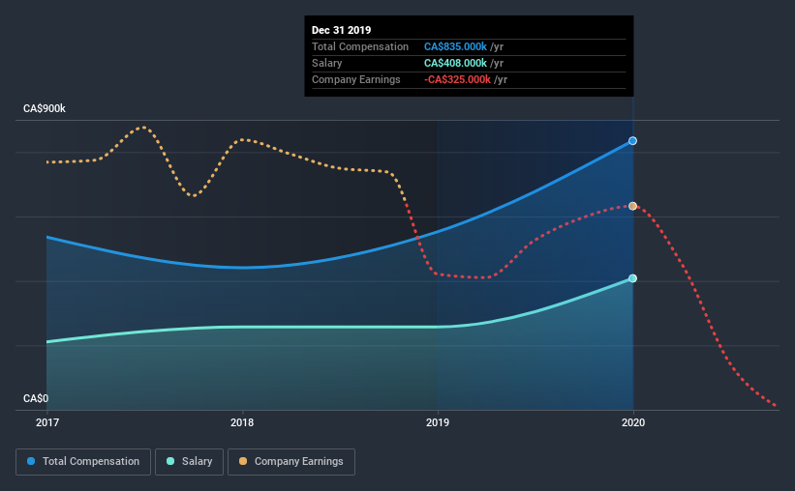Viewport: 795px width, 491px height.
Task: Click the Company Earnings label in the tooltip
Action: coord(356,79)
